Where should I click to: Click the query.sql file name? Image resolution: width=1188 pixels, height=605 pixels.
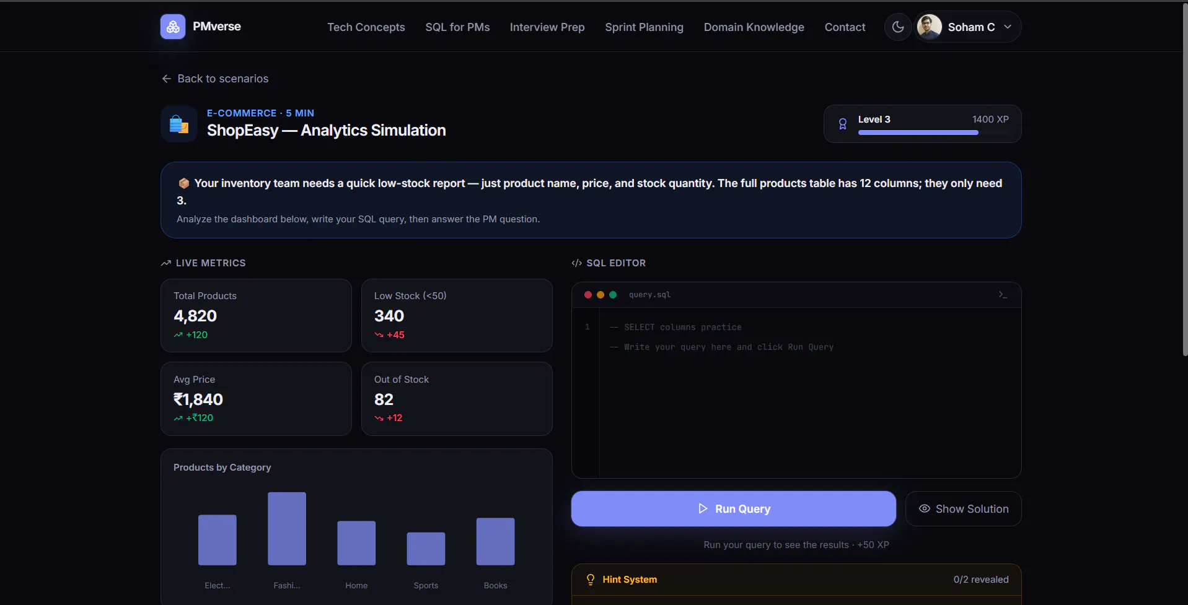click(x=649, y=295)
